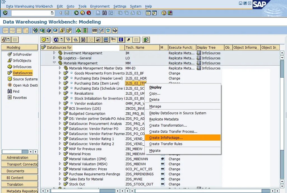Select InfoProvider in Modeling navigation

[x=22, y=54]
